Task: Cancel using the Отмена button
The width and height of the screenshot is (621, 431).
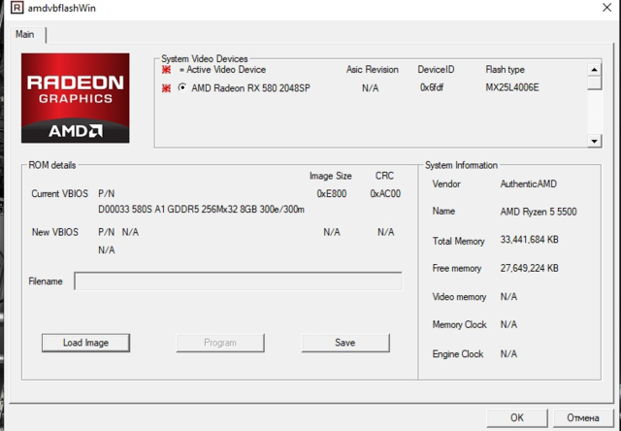Action: (x=582, y=418)
